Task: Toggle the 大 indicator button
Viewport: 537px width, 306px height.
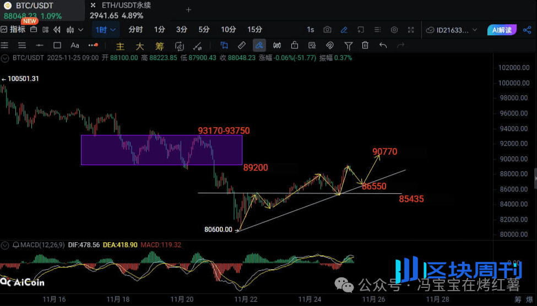Action: tap(140, 46)
